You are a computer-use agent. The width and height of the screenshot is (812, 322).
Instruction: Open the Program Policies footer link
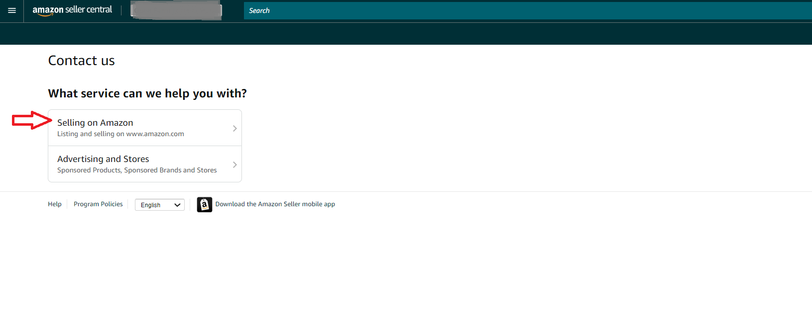pyautogui.click(x=98, y=204)
